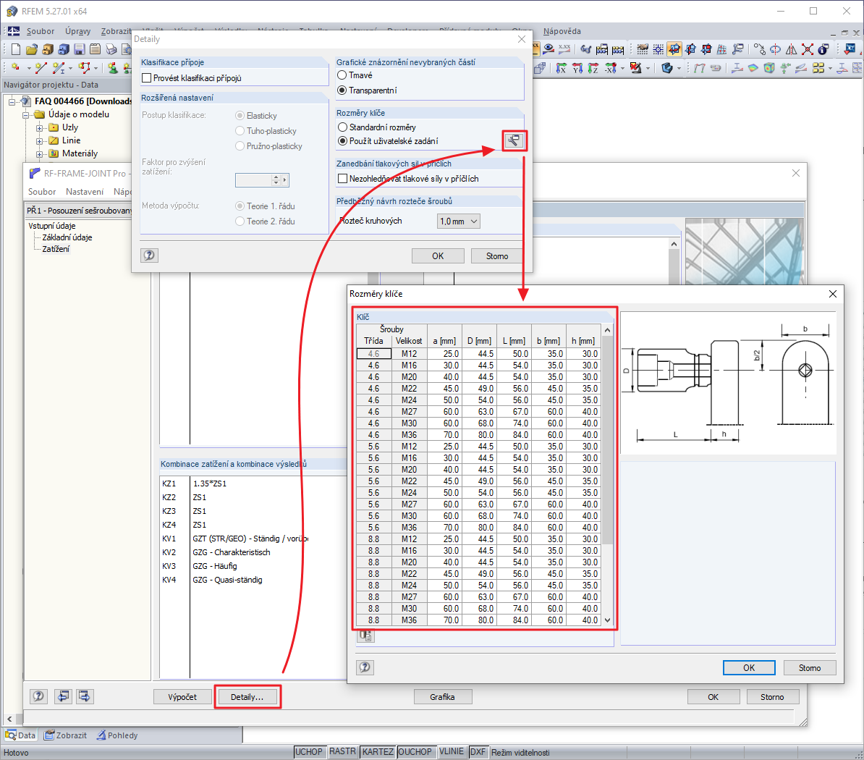864x760 pixels.
Task: Click the red connect-lines X icon
Action: [x=808, y=50]
